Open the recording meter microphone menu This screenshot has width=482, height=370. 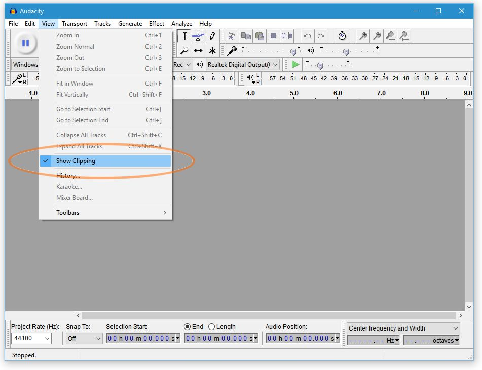pyautogui.click(x=18, y=78)
